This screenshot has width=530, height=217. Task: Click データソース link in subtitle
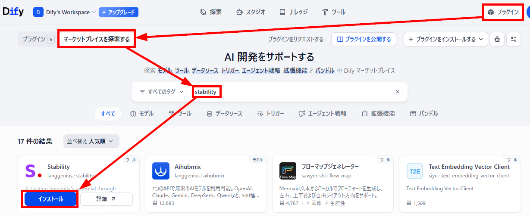pos(205,70)
